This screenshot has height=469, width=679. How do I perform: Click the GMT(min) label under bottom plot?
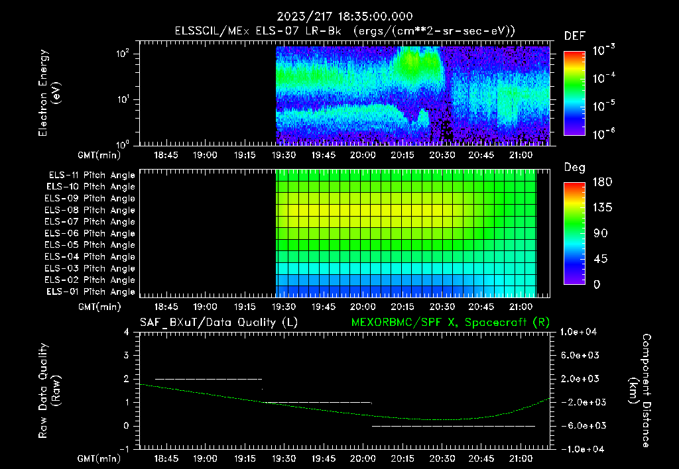coord(99,458)
